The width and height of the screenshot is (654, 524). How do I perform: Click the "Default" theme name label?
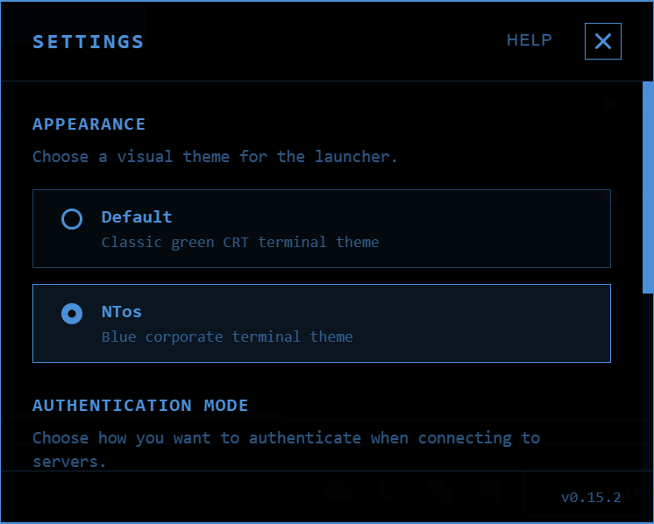pos(137,217)
